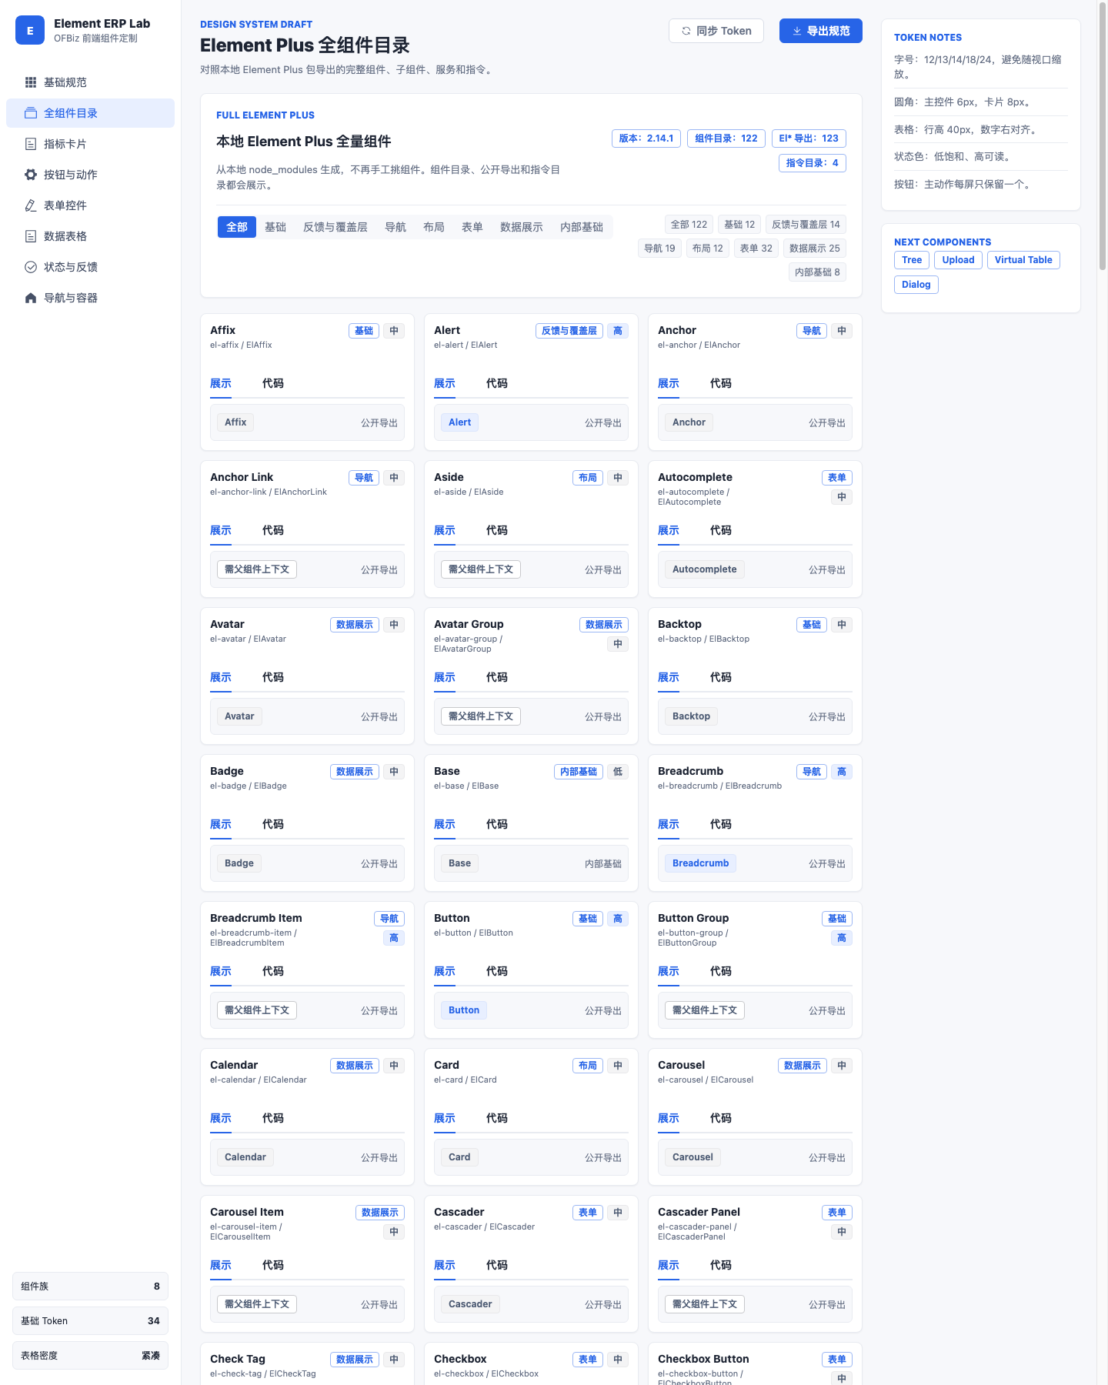Image resolution: width=1108 pixels, height=1385 pixels.
Task: Click the Upload tag
Action: point(959,260)
